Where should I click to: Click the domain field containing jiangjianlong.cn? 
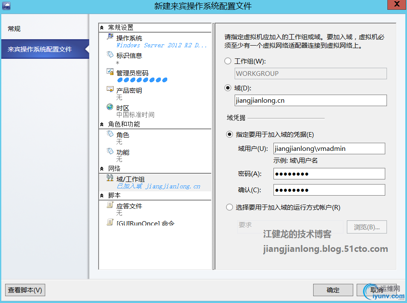coord(311,100)
